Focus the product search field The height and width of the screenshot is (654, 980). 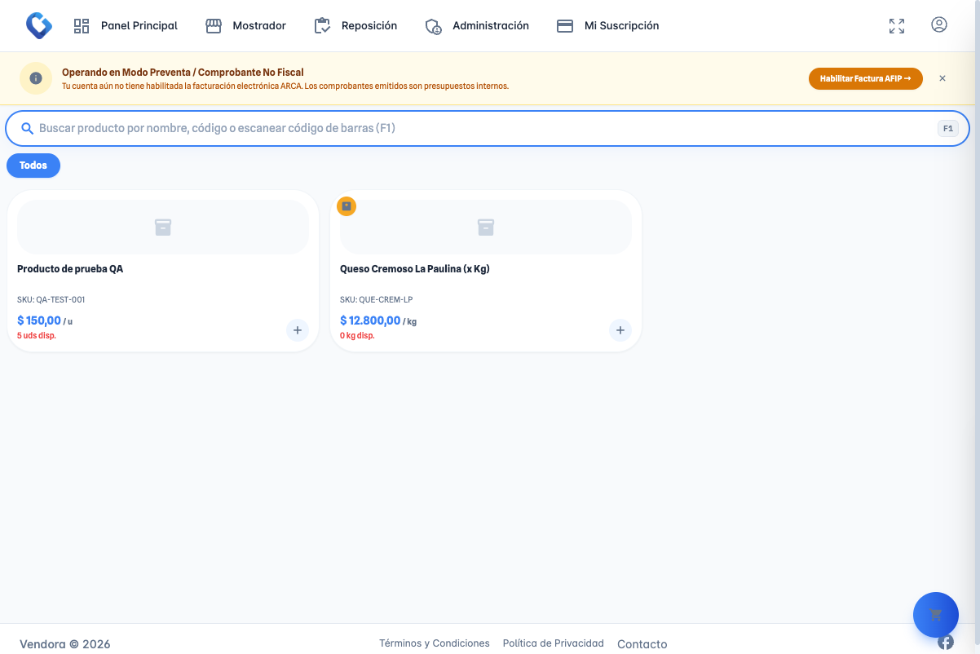coord(488,128)
